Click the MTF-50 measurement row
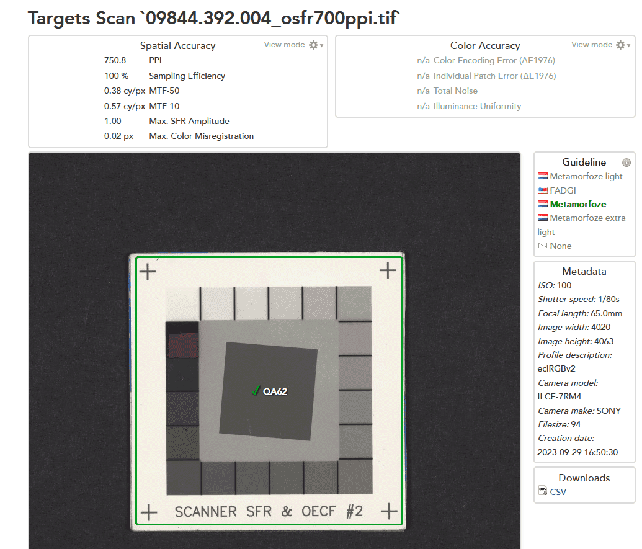This screenshot has height=549, width=642. click(164, 91)
